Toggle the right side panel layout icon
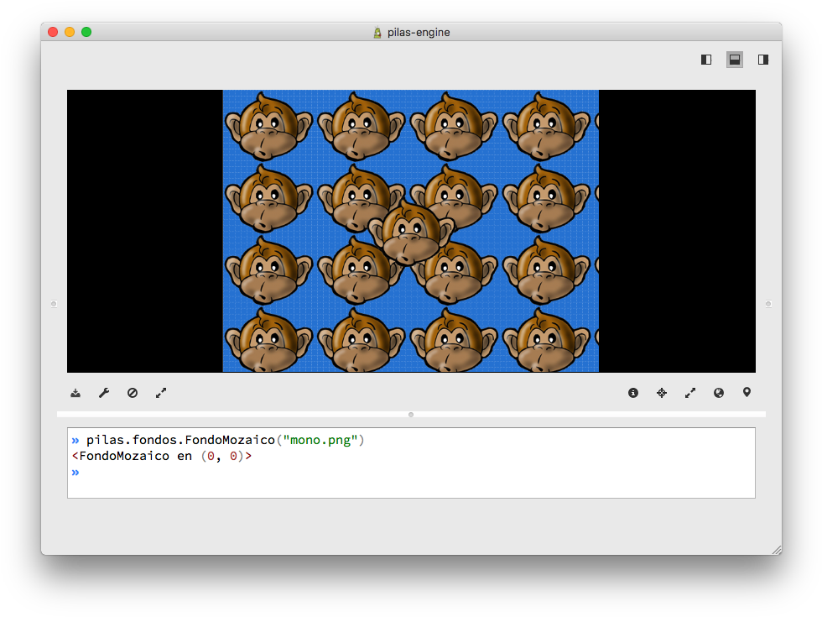 click(x=763, y=60)
